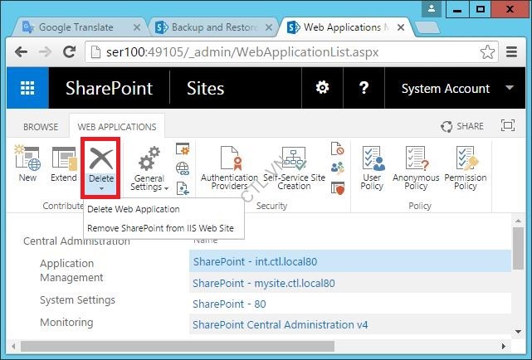532x360 pixels.
Task: Click the New web application icon
Action: pos(27,164)
